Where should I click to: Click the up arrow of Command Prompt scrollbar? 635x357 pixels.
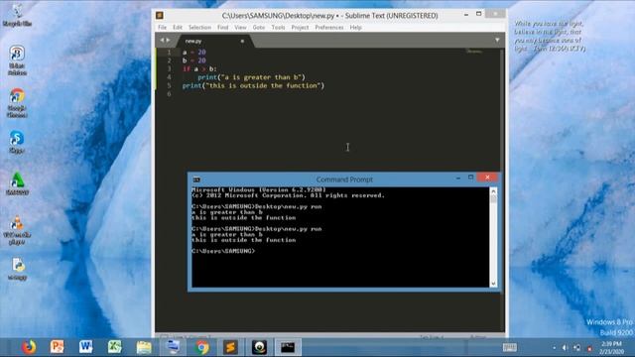[x=493, y=191]
